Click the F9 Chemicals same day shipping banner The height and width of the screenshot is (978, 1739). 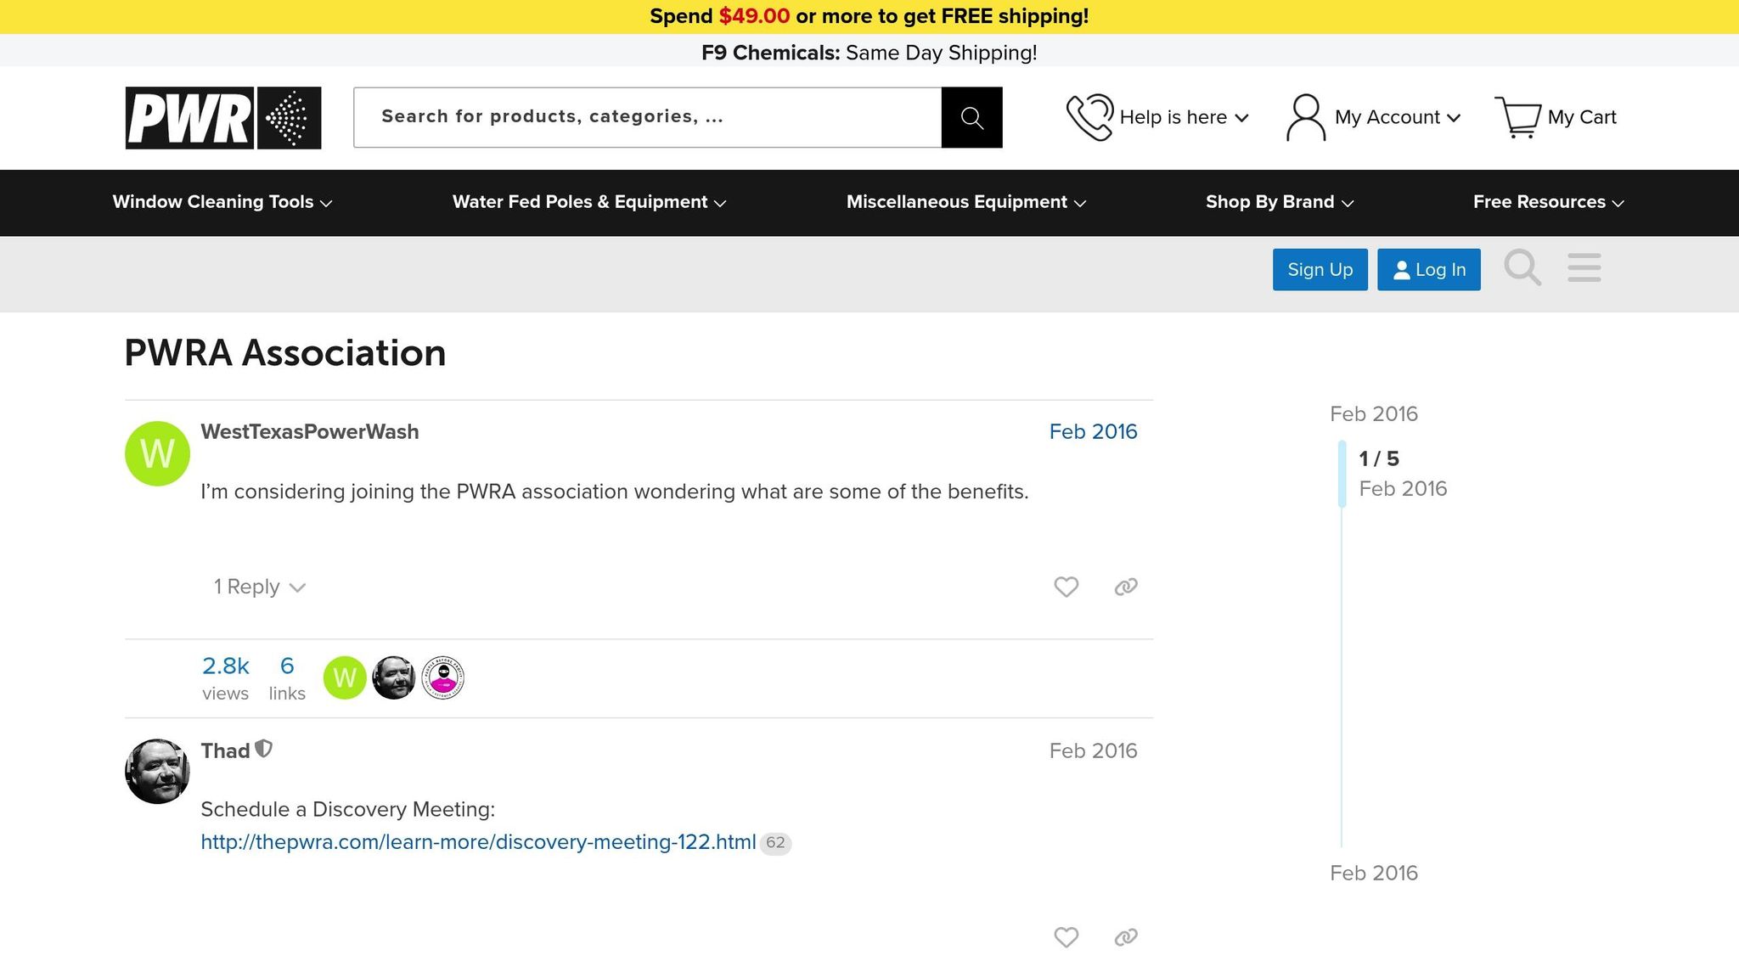click(869, 53)
